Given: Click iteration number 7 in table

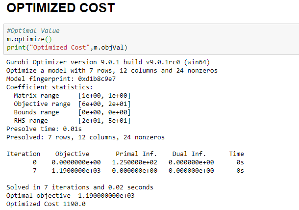Looking at the screenshot, I should coord(34,170).
